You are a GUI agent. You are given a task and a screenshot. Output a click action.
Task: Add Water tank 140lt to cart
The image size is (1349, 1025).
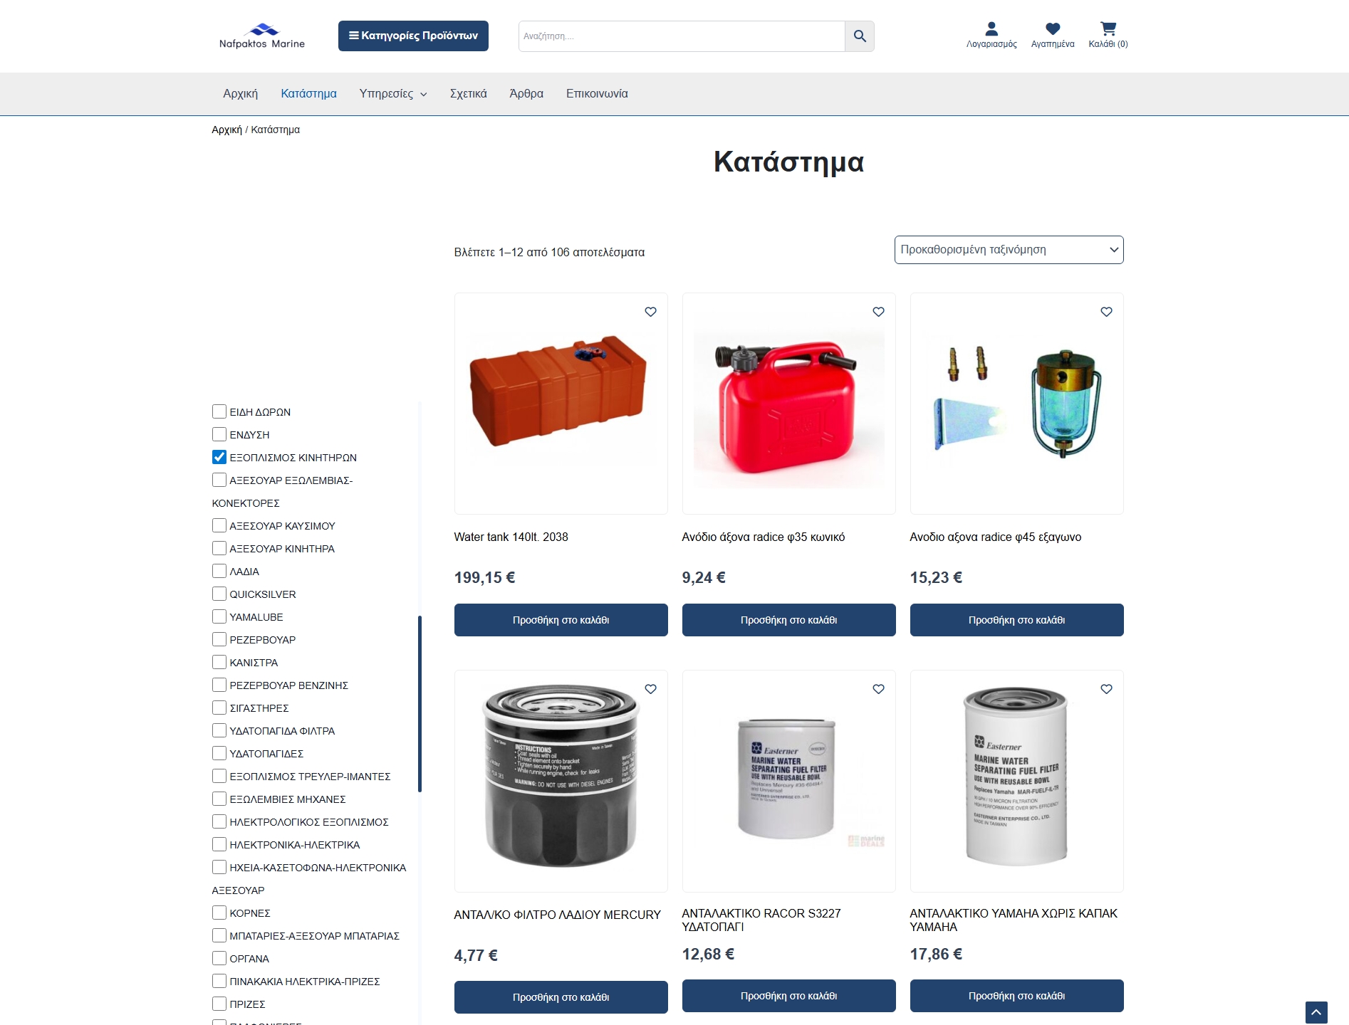(561, 620)
